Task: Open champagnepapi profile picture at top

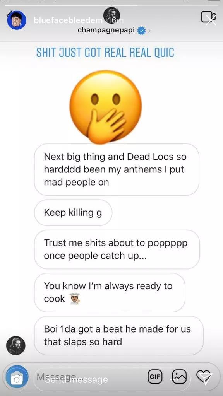Action: [111, 15]
